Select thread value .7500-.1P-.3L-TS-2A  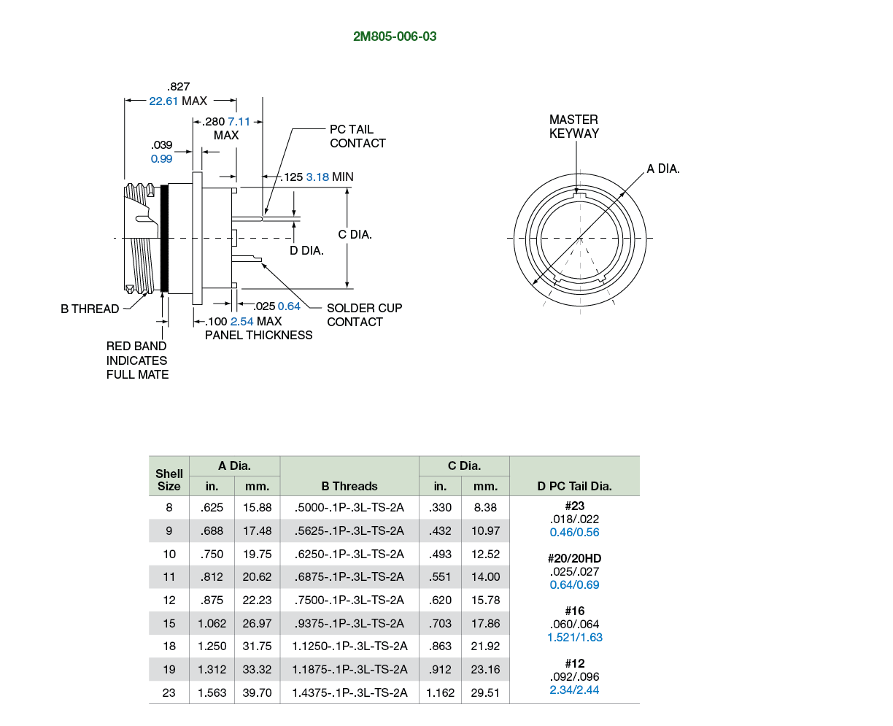(349, 600)
